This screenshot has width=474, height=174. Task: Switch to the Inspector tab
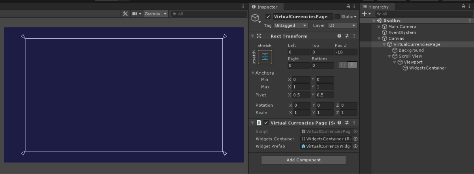265,7
